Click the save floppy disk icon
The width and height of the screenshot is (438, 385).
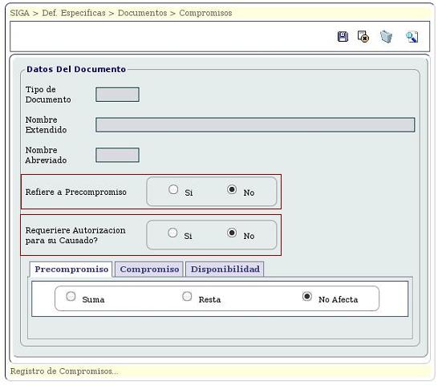coord(343,37)
